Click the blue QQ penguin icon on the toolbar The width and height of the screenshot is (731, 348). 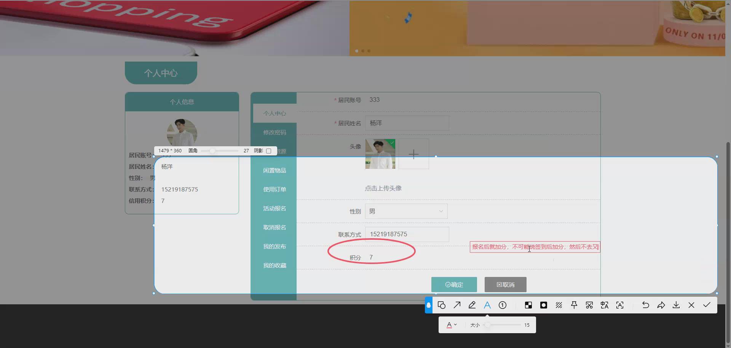point(429,305)
